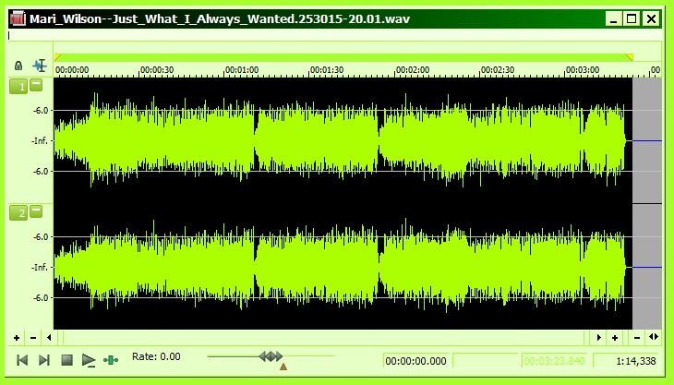The height and width of the screenshot is (385, 674).
Task: Select channel 1 number button
Action: pos(18,87)
